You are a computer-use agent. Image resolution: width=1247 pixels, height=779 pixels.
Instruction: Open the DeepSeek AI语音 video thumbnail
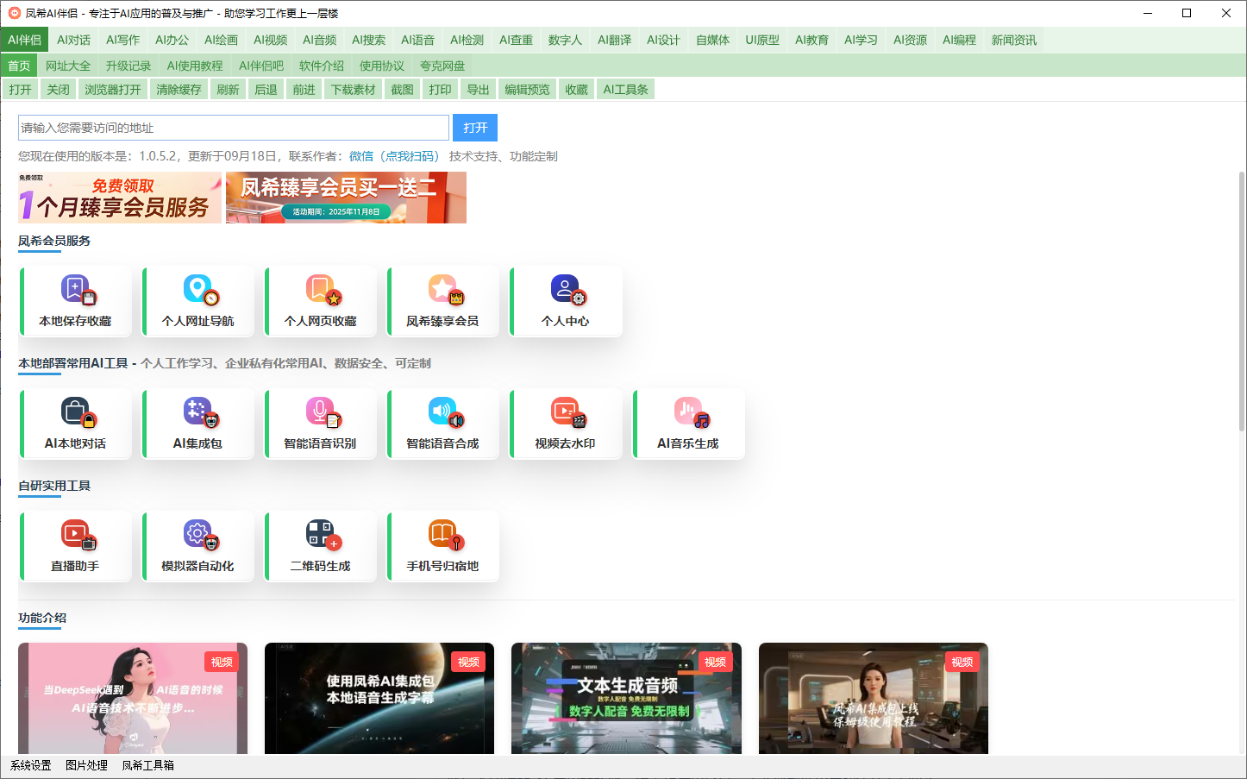pos(133,698)
